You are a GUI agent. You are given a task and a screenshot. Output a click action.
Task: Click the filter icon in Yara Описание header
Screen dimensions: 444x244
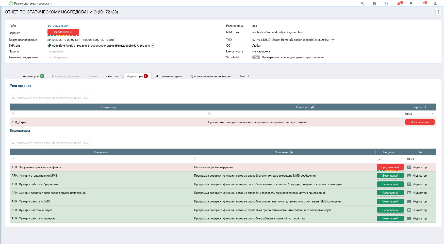[x=313, y=107]
